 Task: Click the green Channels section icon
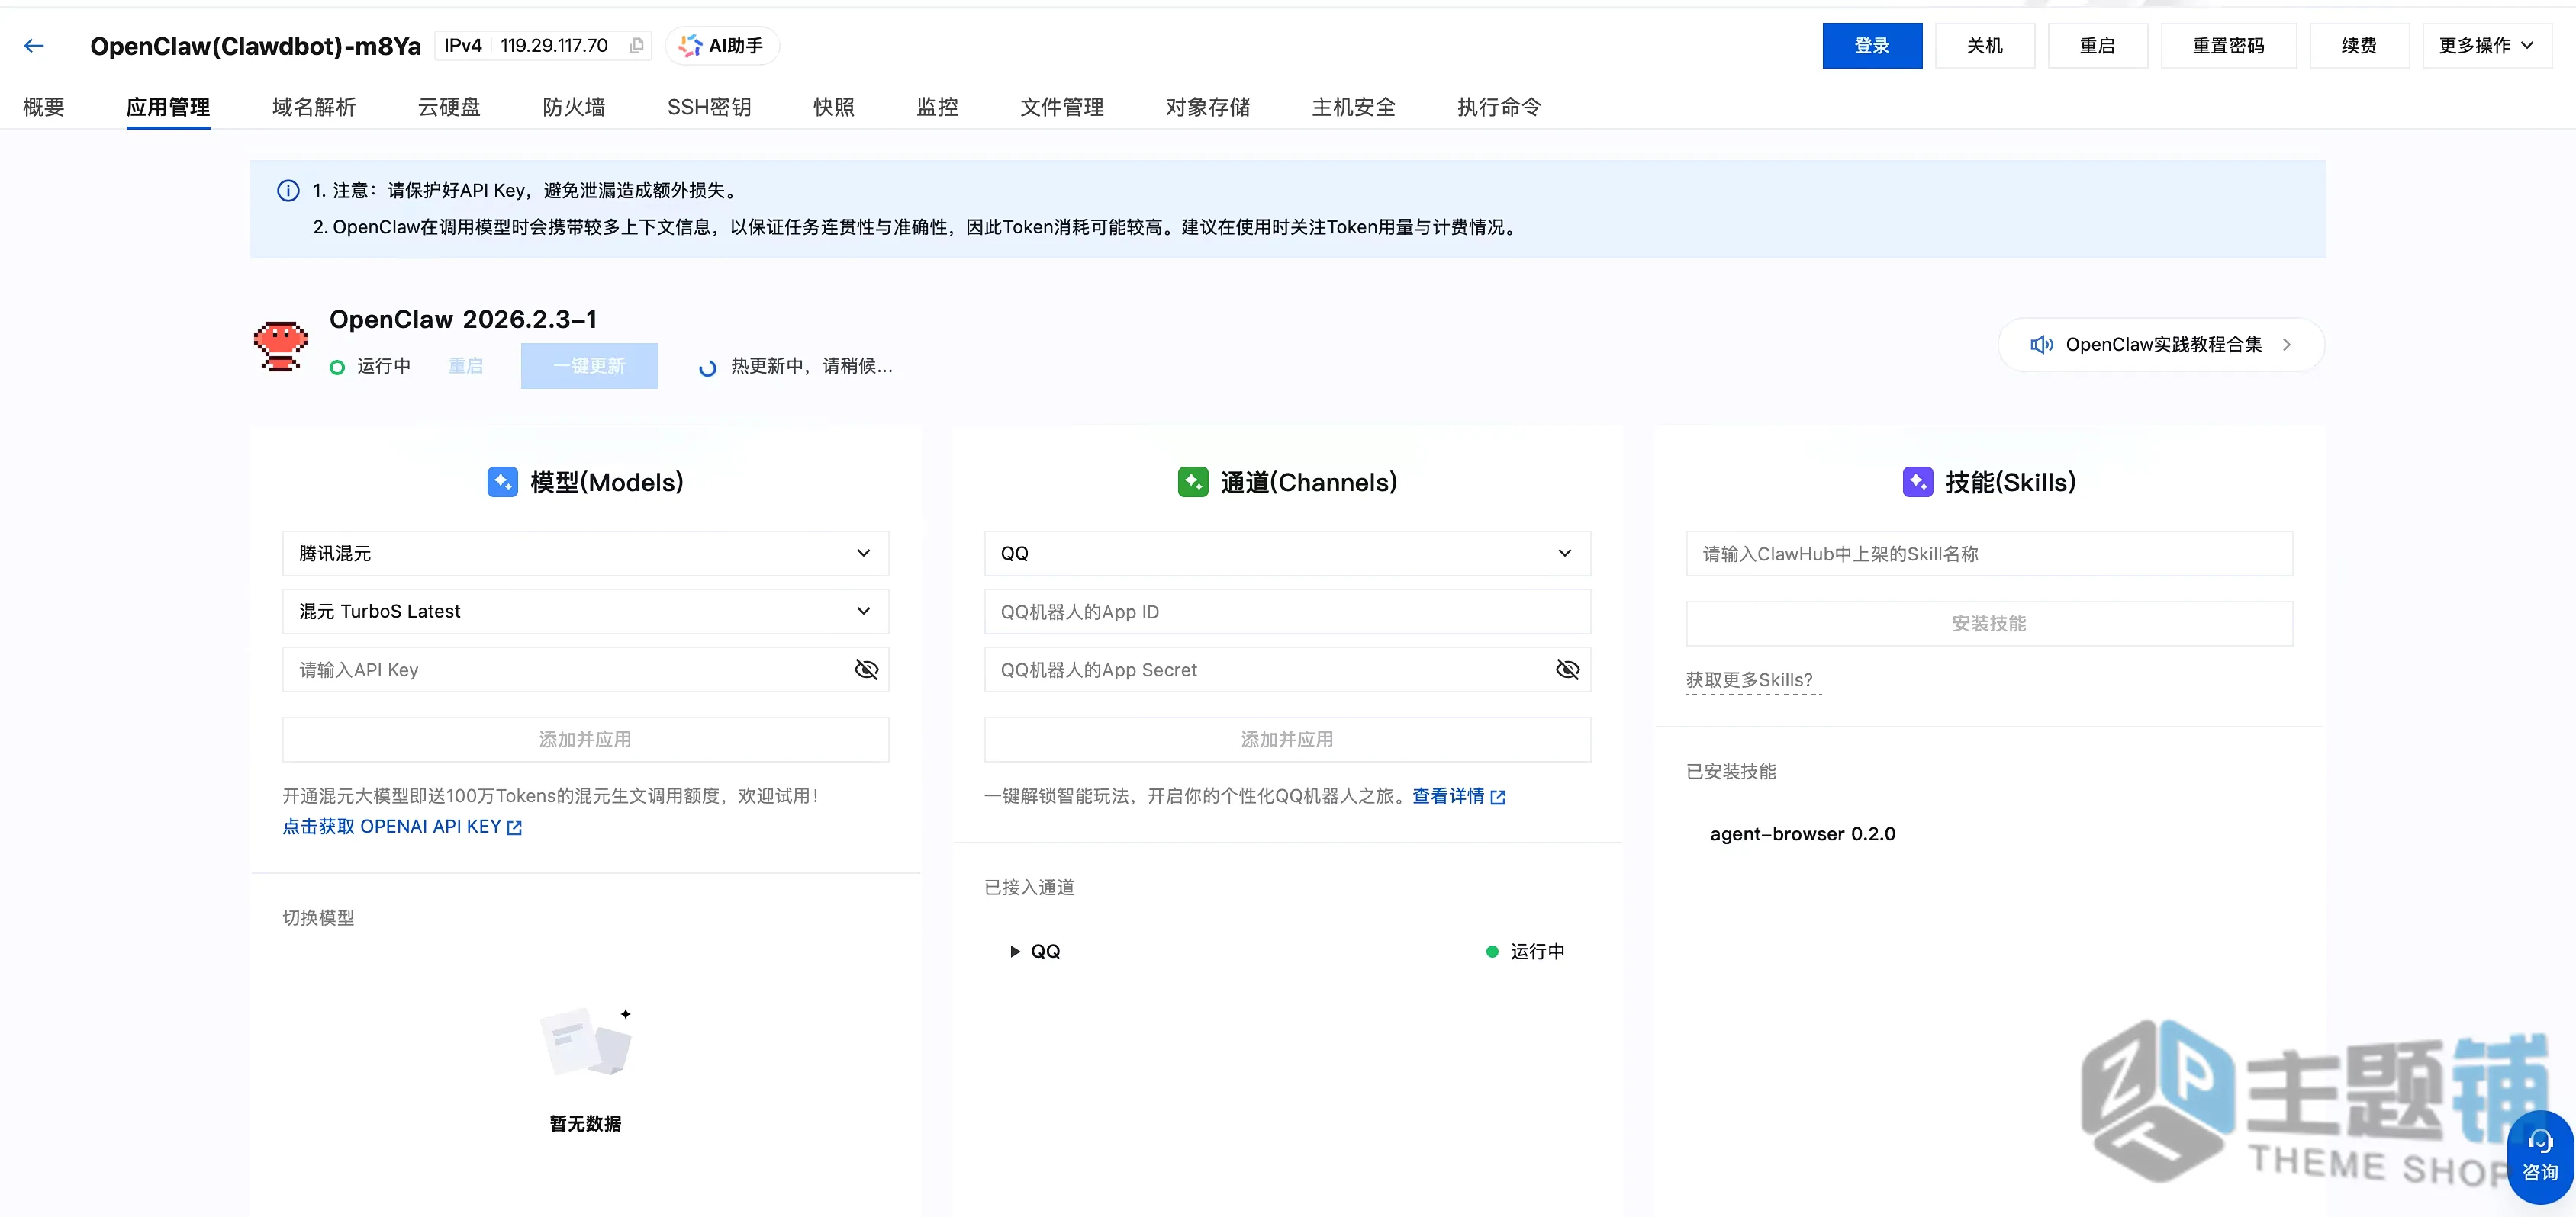click(1193, 482)
